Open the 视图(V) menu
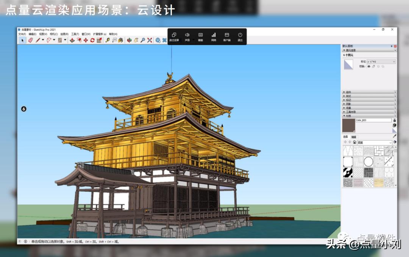The width and height of the screenshot is (409, 257). (x=43, y=34)
